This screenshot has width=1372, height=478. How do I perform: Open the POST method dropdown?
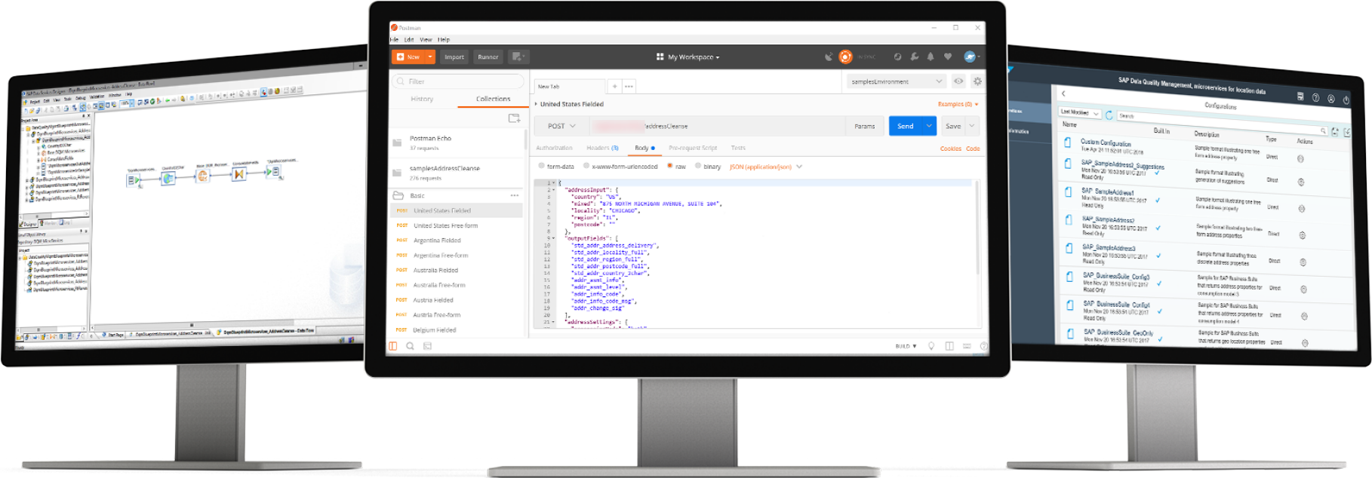(561, 126)
